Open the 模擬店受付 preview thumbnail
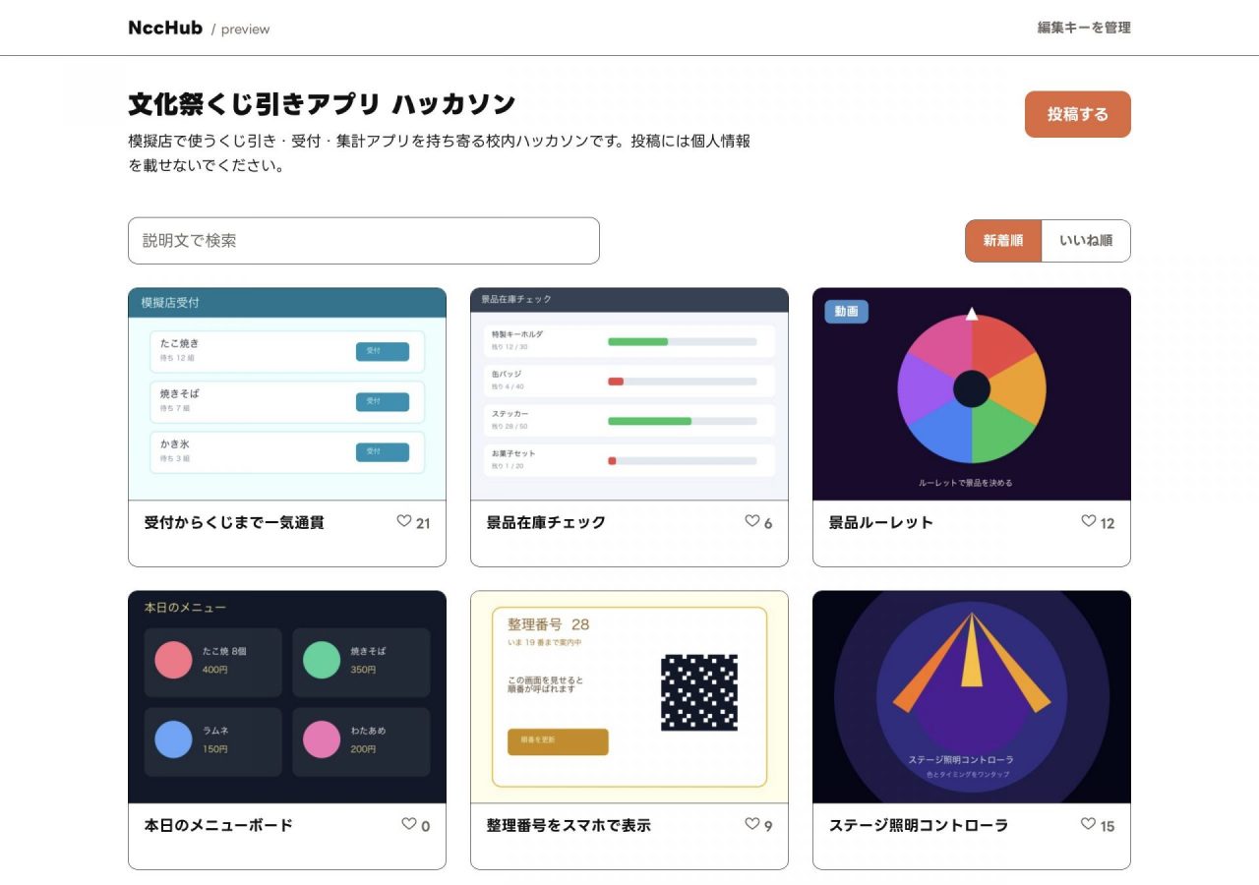1259x885 pixels. 287,394
